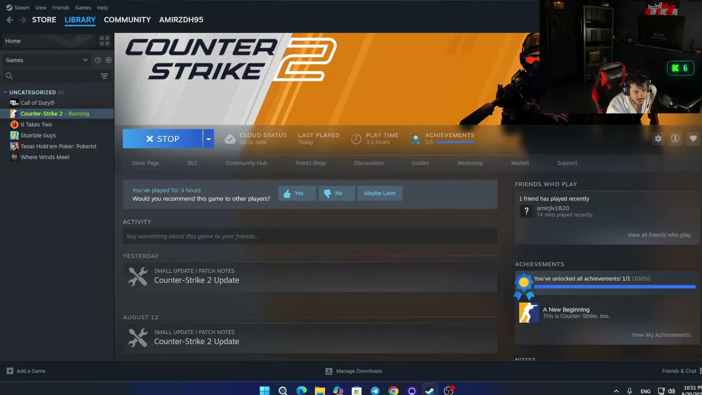Viewport: 702px width, 395px height.
Task: Click the A New Beginning achievement icon
Action: 529,313
